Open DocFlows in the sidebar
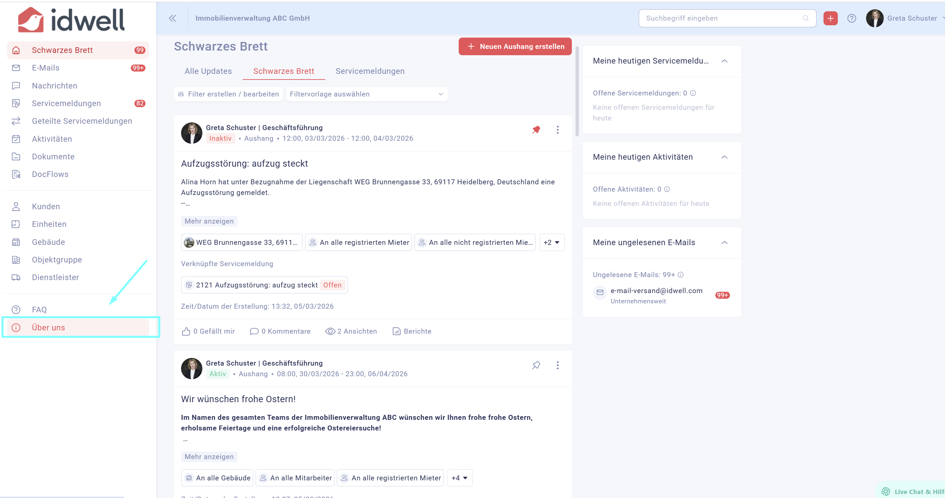This screenshot has height=498, width=945. point(50,174)
